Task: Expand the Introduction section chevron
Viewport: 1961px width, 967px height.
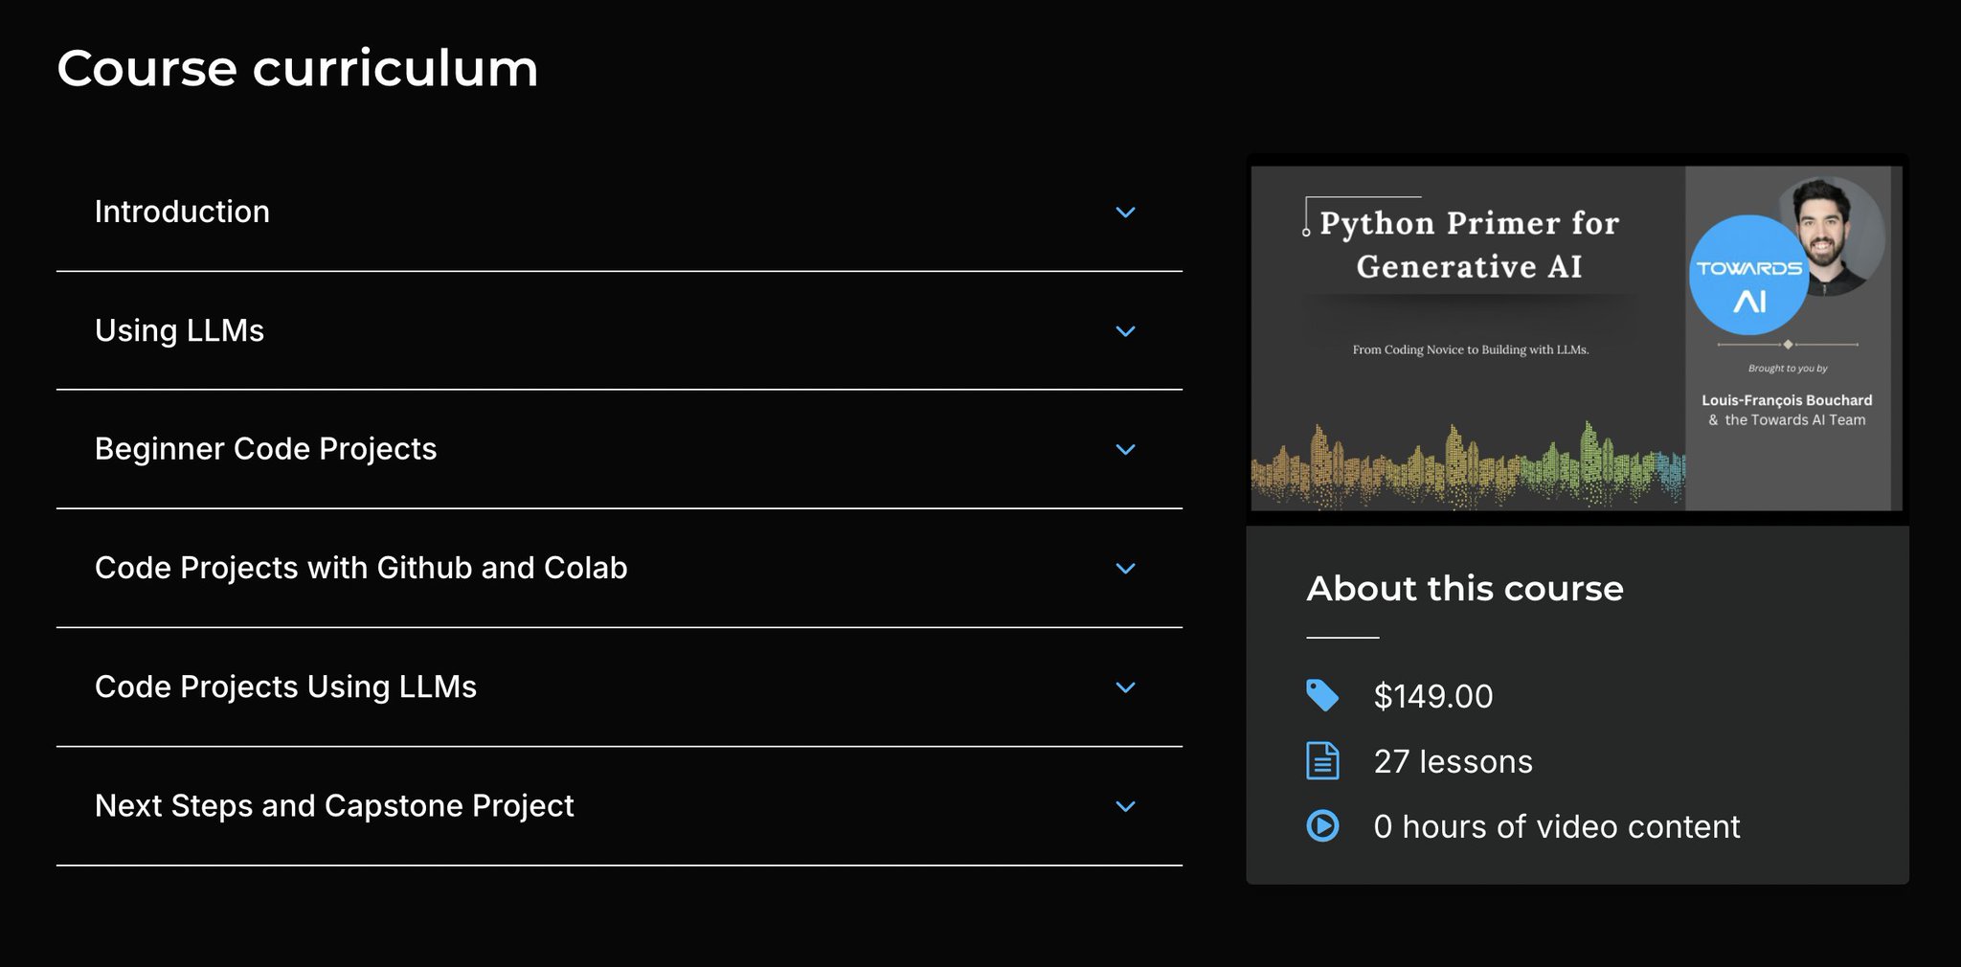Action: [x=1126, y=213]
